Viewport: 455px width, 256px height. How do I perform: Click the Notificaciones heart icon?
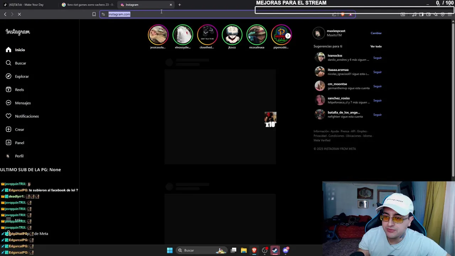(x=9, y=116)
